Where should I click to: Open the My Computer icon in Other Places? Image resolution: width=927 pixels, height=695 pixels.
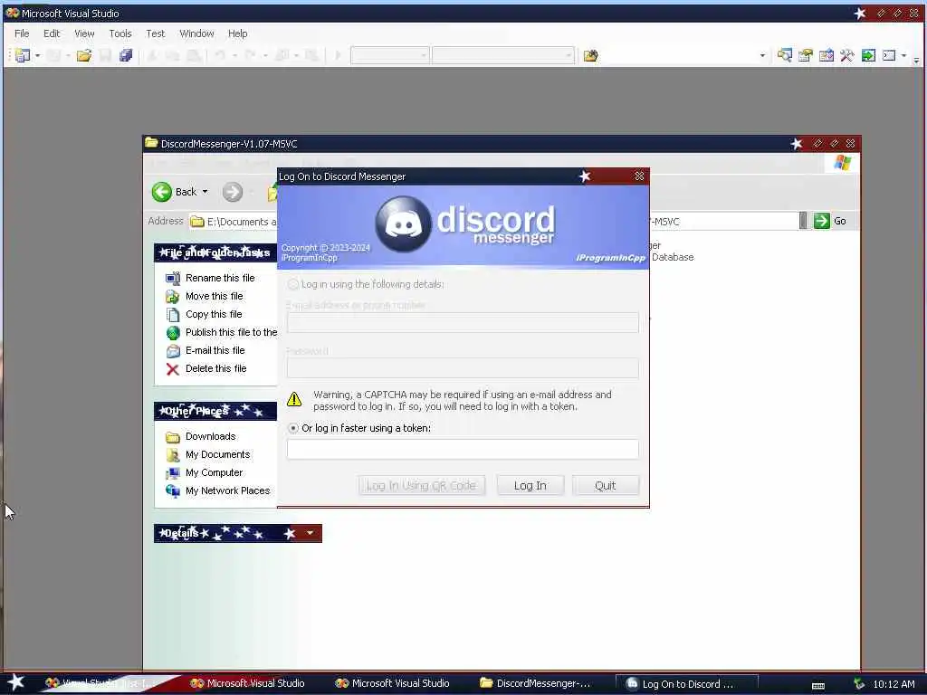point(173,473)
